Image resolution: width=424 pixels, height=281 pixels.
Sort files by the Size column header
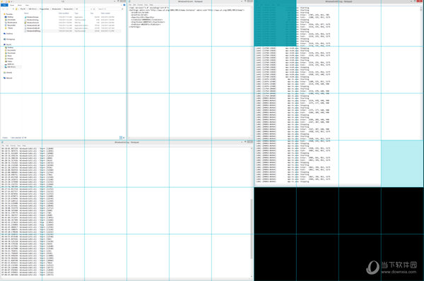(92, 13)
